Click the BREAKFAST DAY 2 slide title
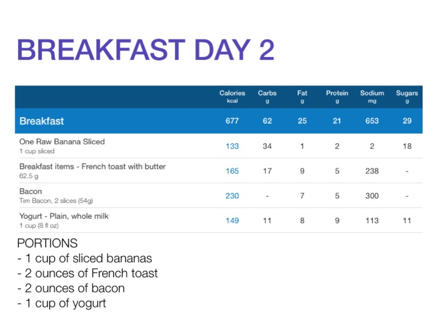 145,50
